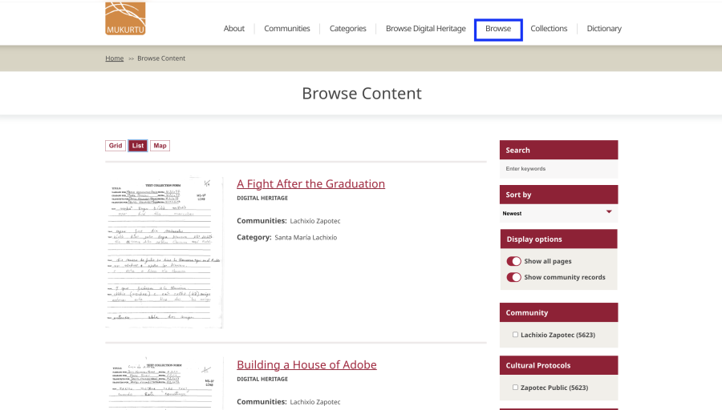This screenshot has height=410, width=722.
Task: Toggle Show community records switch
Action: pyautogui.click(x=514, y=277)
